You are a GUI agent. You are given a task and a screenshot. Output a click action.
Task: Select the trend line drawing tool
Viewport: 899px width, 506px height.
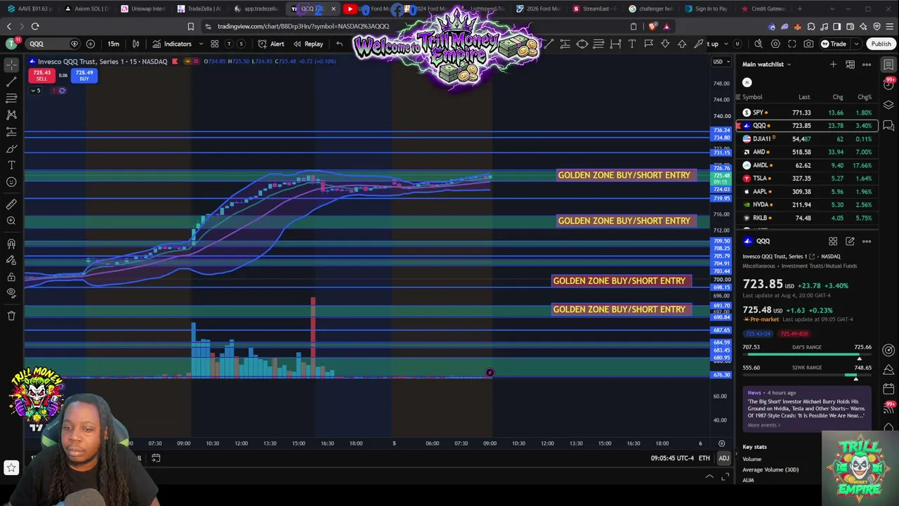[11, 82]
